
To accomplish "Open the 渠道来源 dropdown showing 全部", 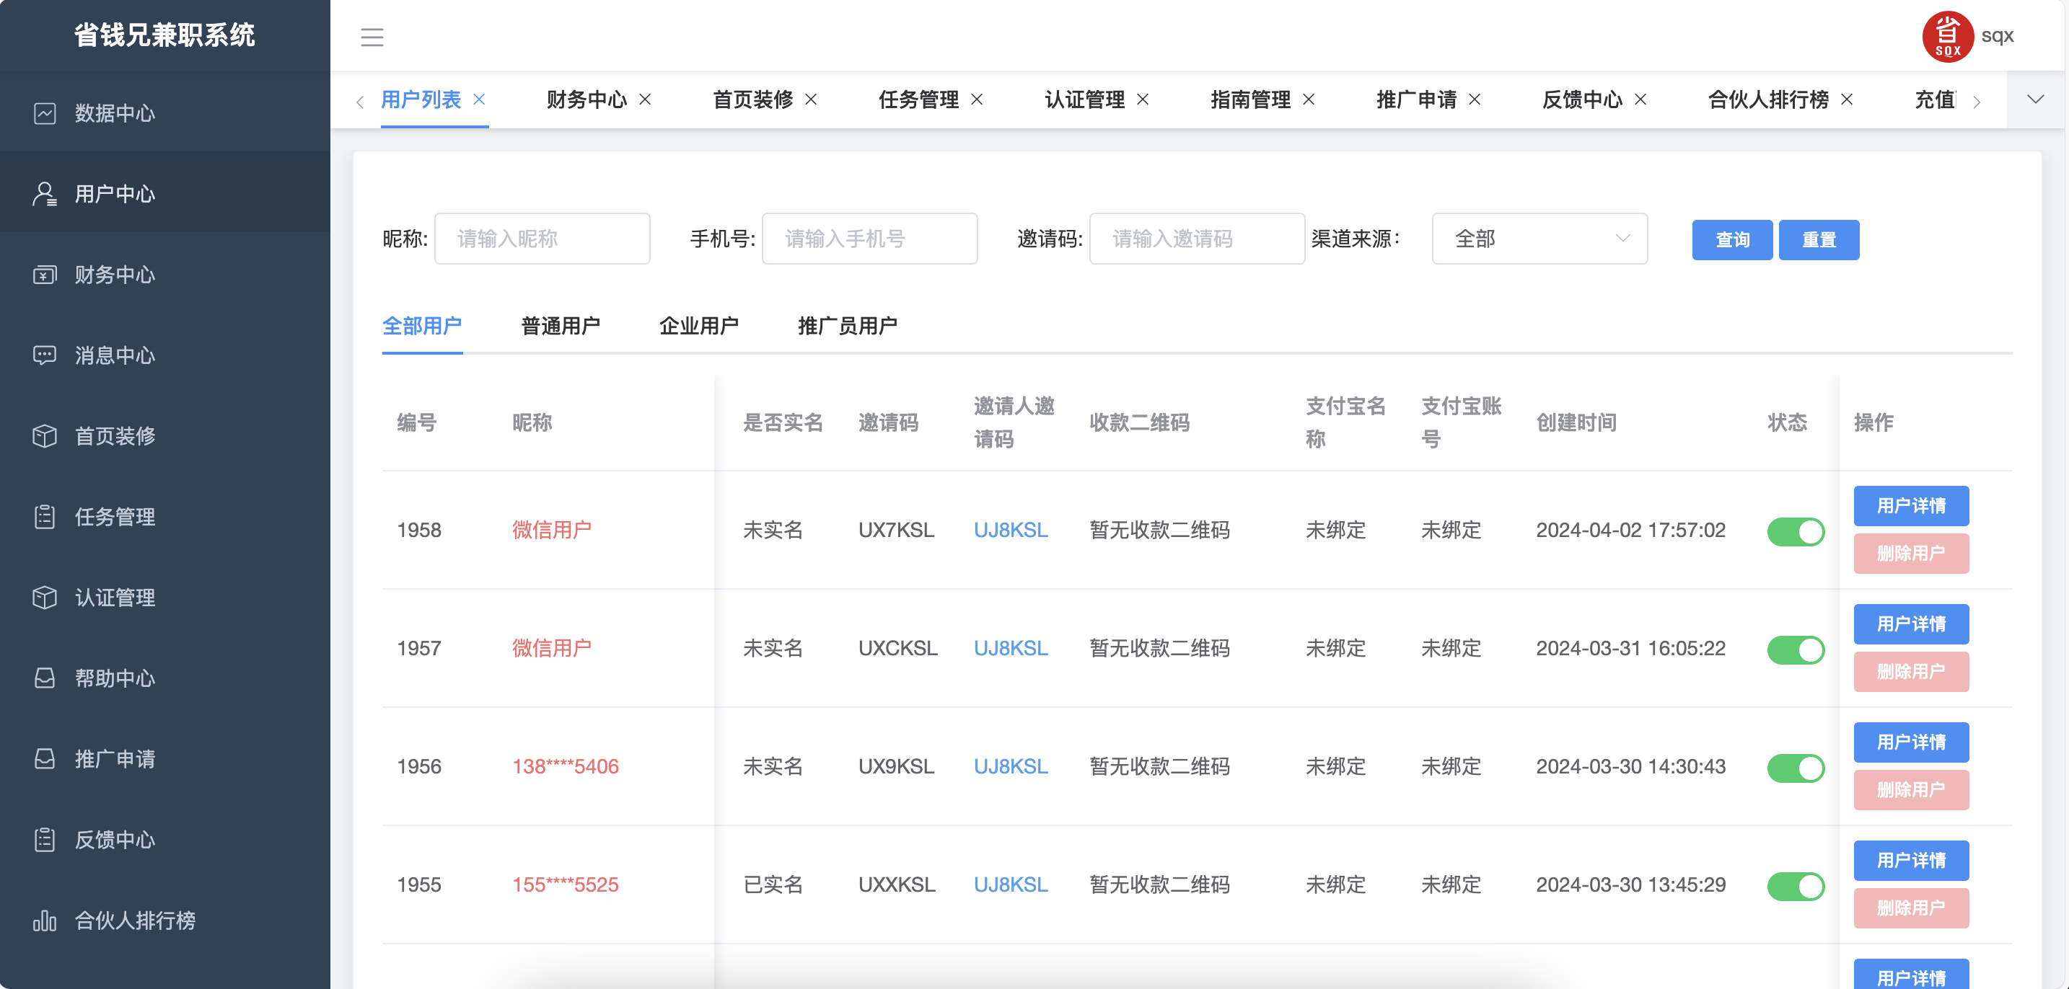I will pyautogui.click(x=1539, y=239).
